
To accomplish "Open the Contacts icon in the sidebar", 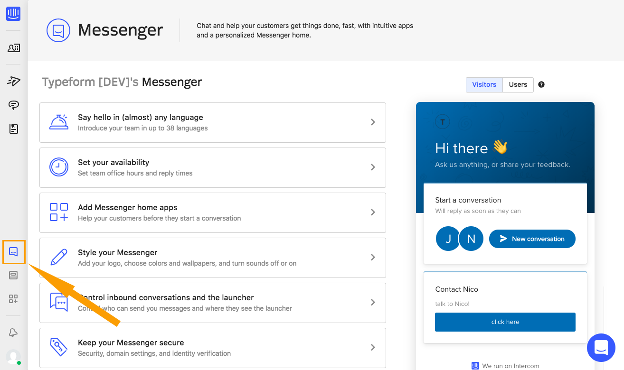I will (x=13, y=48).
